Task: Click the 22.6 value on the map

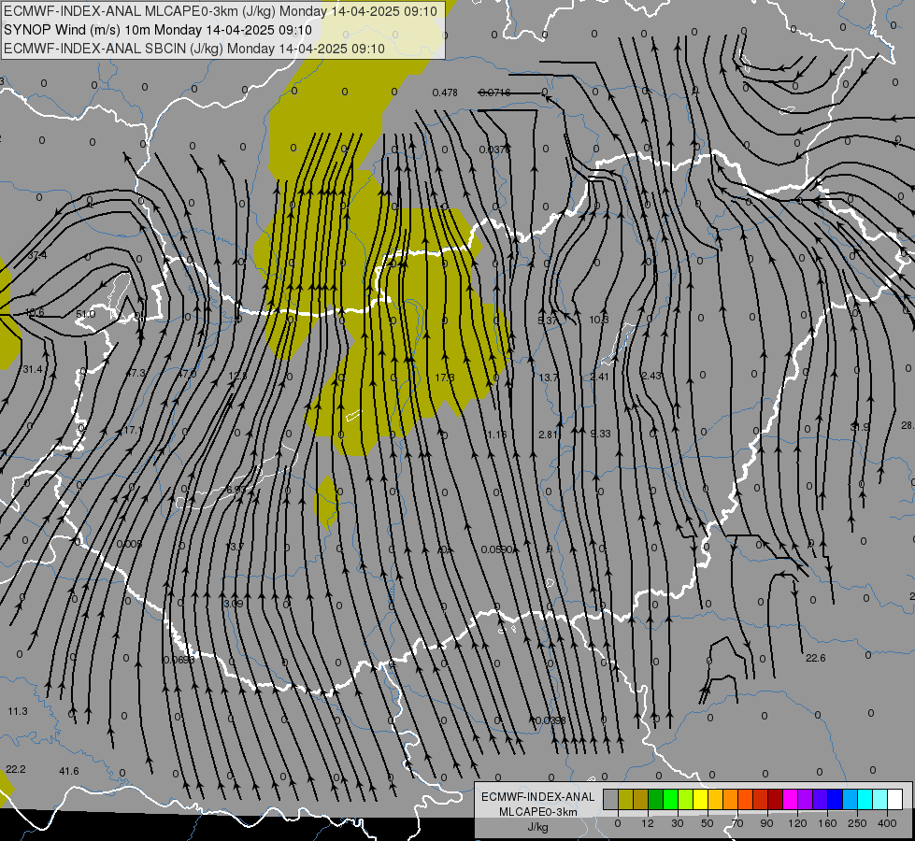Action: pos(816,658)
